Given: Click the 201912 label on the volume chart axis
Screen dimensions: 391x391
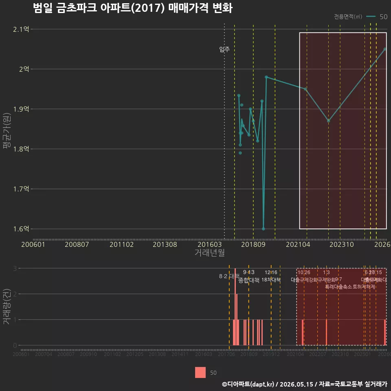Looking at the screenshot, I should (x=271, y=354).
